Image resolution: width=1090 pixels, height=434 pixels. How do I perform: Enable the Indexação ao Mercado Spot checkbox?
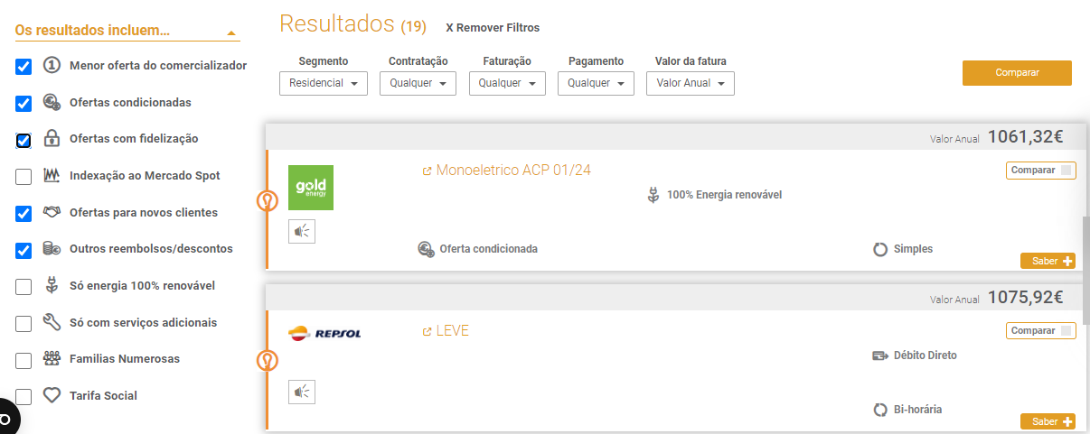click(23, 177)
